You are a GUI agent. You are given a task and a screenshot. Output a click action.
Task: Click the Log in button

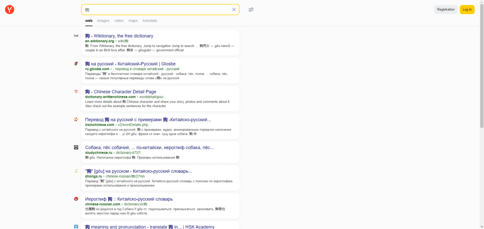coord(467,9)
